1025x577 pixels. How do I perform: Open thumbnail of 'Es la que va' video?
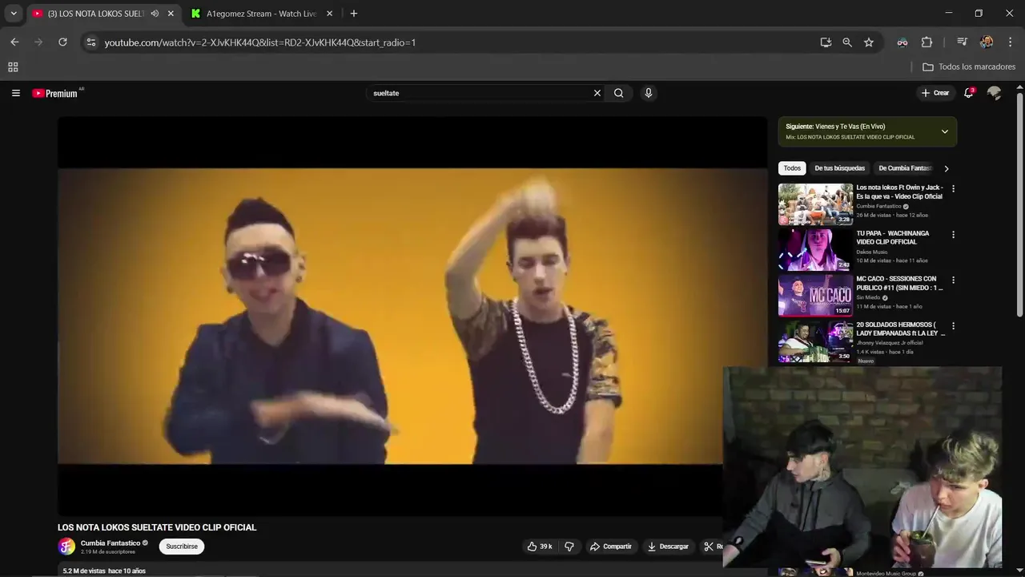click(x=815, y=204)
